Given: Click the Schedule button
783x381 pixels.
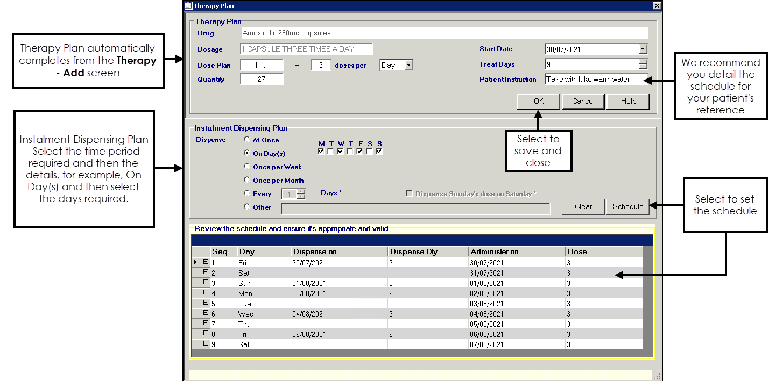Looking at the screenshot, I should pos(627,206).
